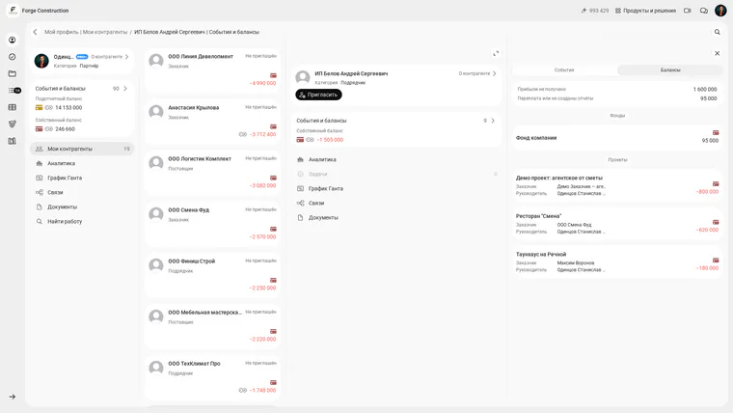Screen dimensions: 733x413
Task: Select contractor ООО ТехКлимат Про
Action: click(212, 377)
